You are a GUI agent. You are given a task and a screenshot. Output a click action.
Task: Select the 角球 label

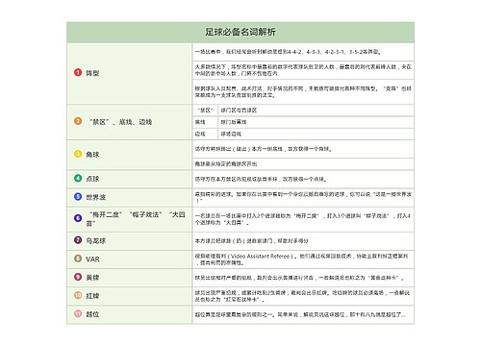pyautogui.click(x=92, y=155)
